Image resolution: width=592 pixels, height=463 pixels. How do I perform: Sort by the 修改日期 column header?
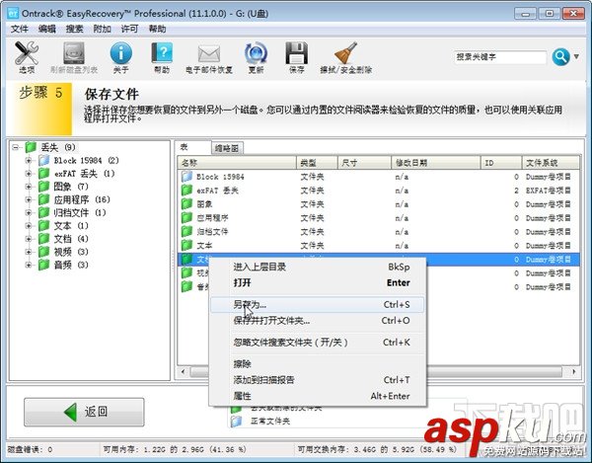[x=436, y=163]
